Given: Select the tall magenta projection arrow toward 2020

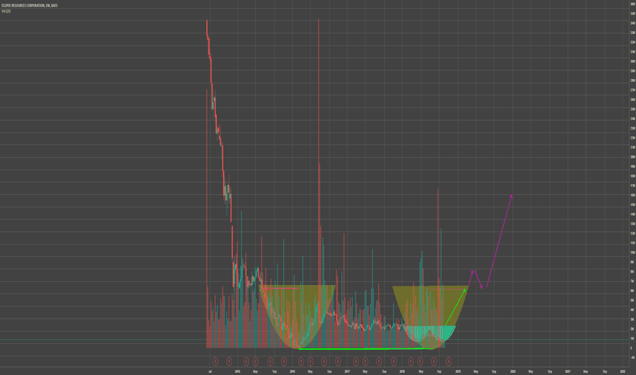Looking at the screenshot, I should pyautogui.click(x=500, y=241).
